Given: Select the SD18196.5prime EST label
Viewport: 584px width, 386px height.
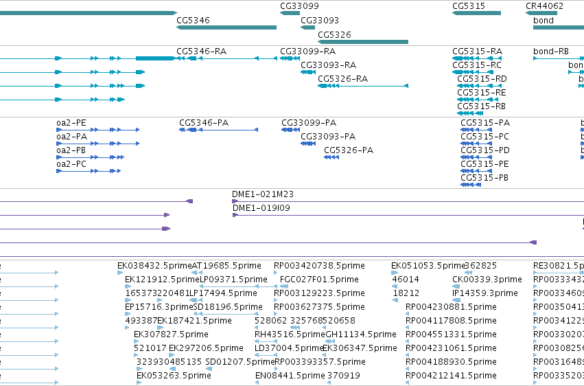Looking at the screenshot, I should (228, 308).
